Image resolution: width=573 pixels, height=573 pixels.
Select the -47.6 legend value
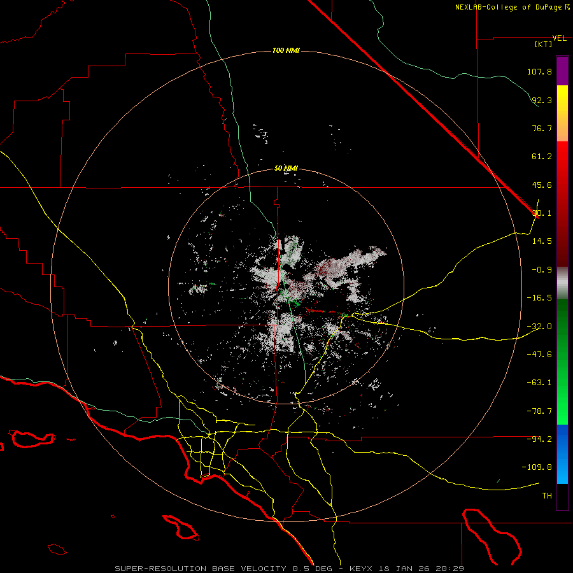[x=539, y=355]
